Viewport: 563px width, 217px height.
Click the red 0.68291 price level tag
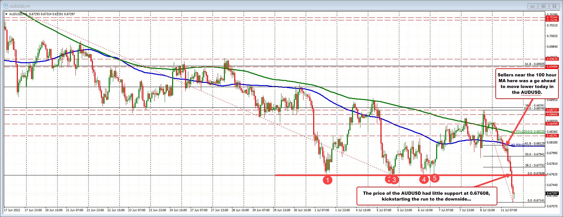(552, 136)
